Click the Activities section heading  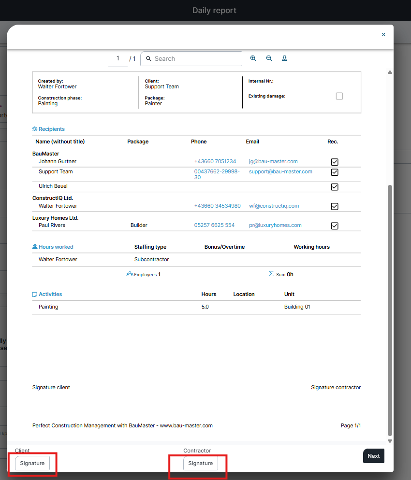click(x=47, y=294)
